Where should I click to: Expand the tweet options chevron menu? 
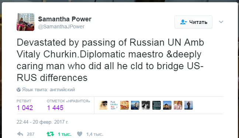[221, 22]
